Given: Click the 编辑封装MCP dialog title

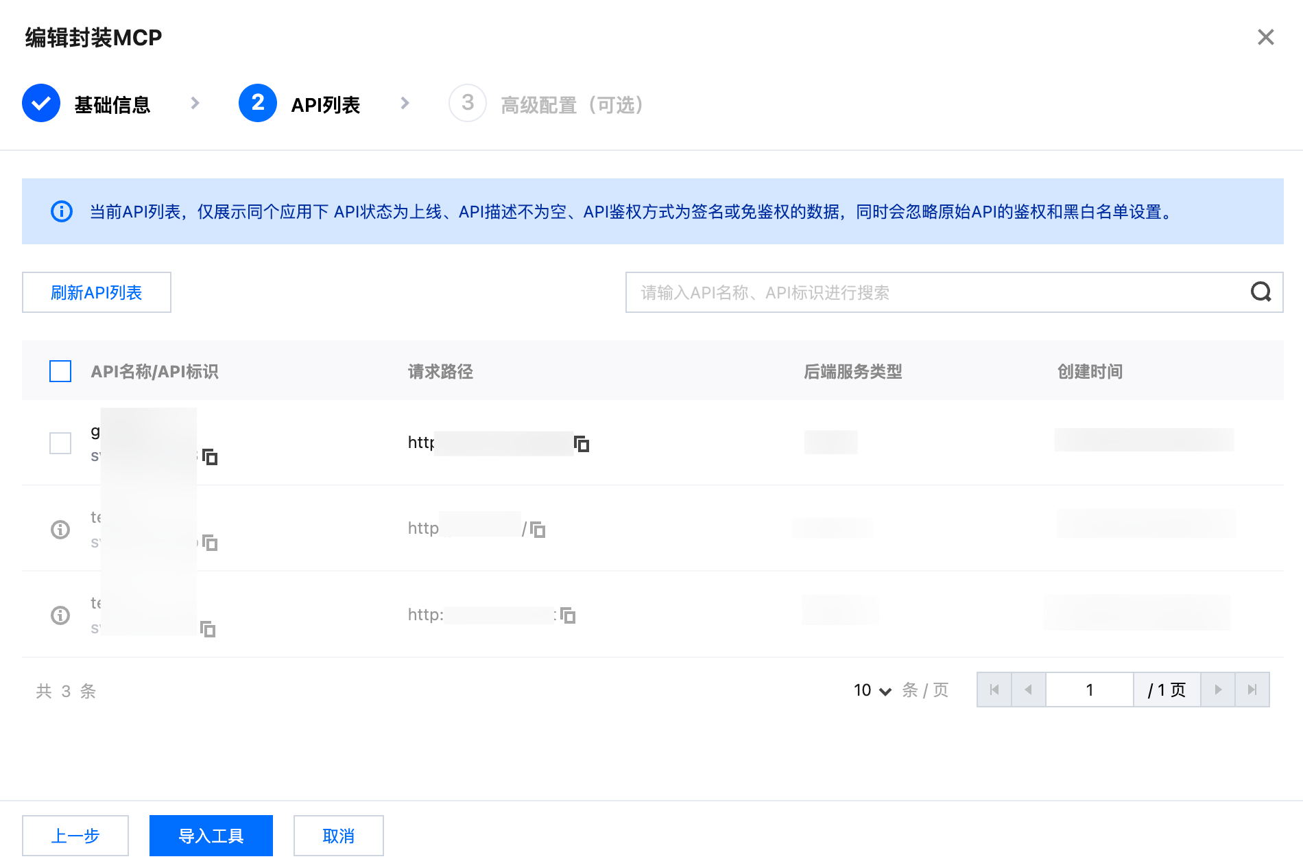Looking at the screenshot, I should (93, 37).
